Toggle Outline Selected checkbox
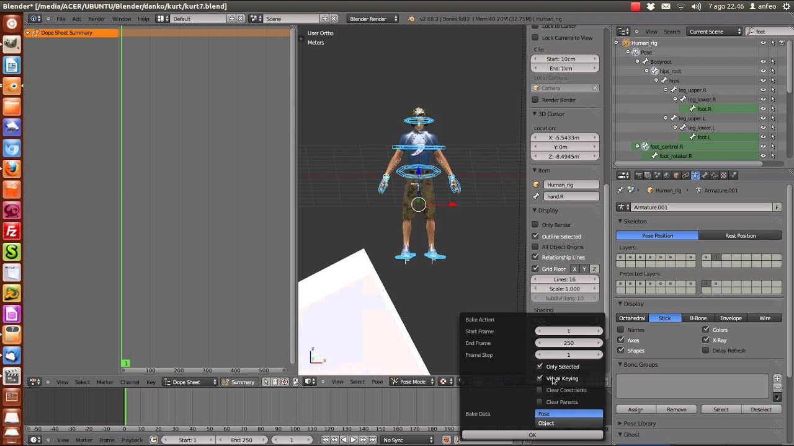 pos(535,236)
